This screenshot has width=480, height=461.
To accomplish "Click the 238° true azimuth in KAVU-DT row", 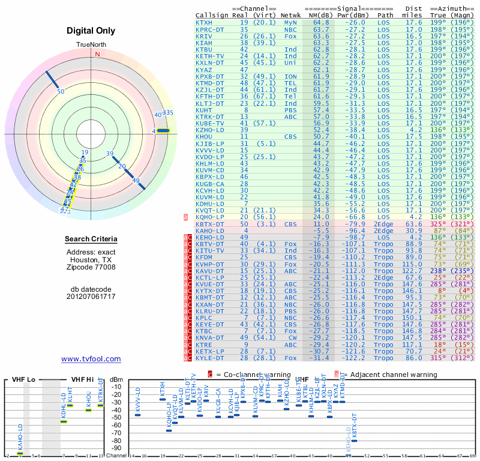I will click(x=438, y=271).
